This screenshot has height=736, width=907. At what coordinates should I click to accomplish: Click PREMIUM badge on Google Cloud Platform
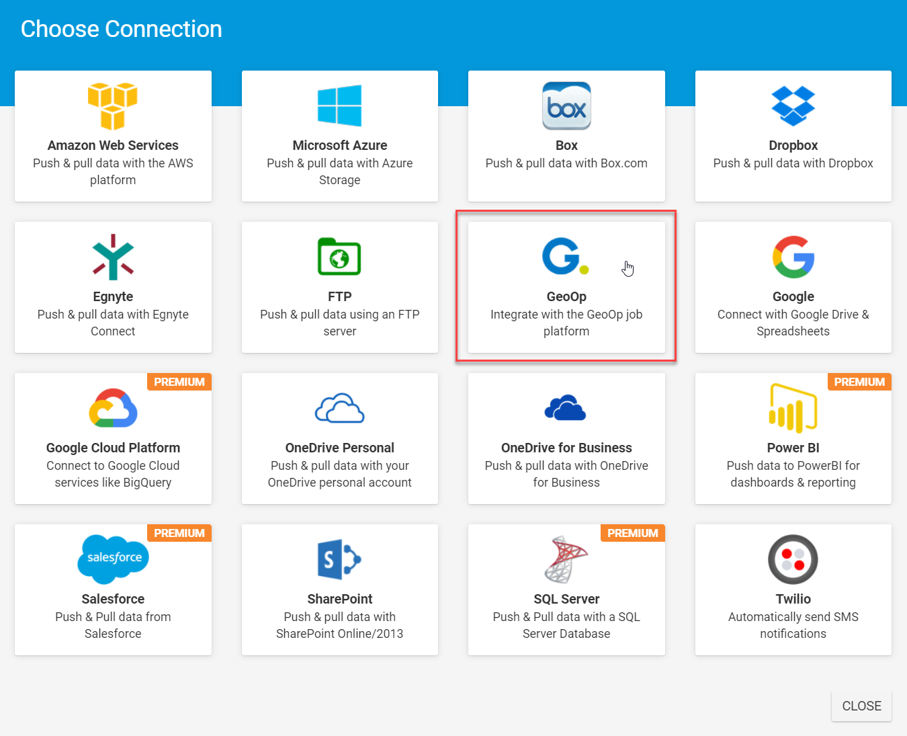pyautogui.click(x=179, y=382)
